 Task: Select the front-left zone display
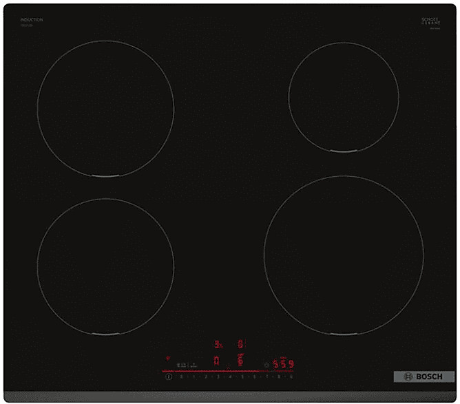click(216, 360)
